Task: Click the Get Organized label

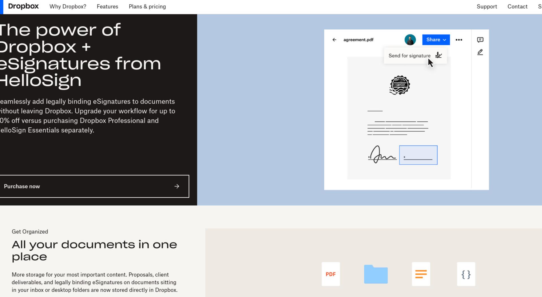Action: tap(30, 232)
